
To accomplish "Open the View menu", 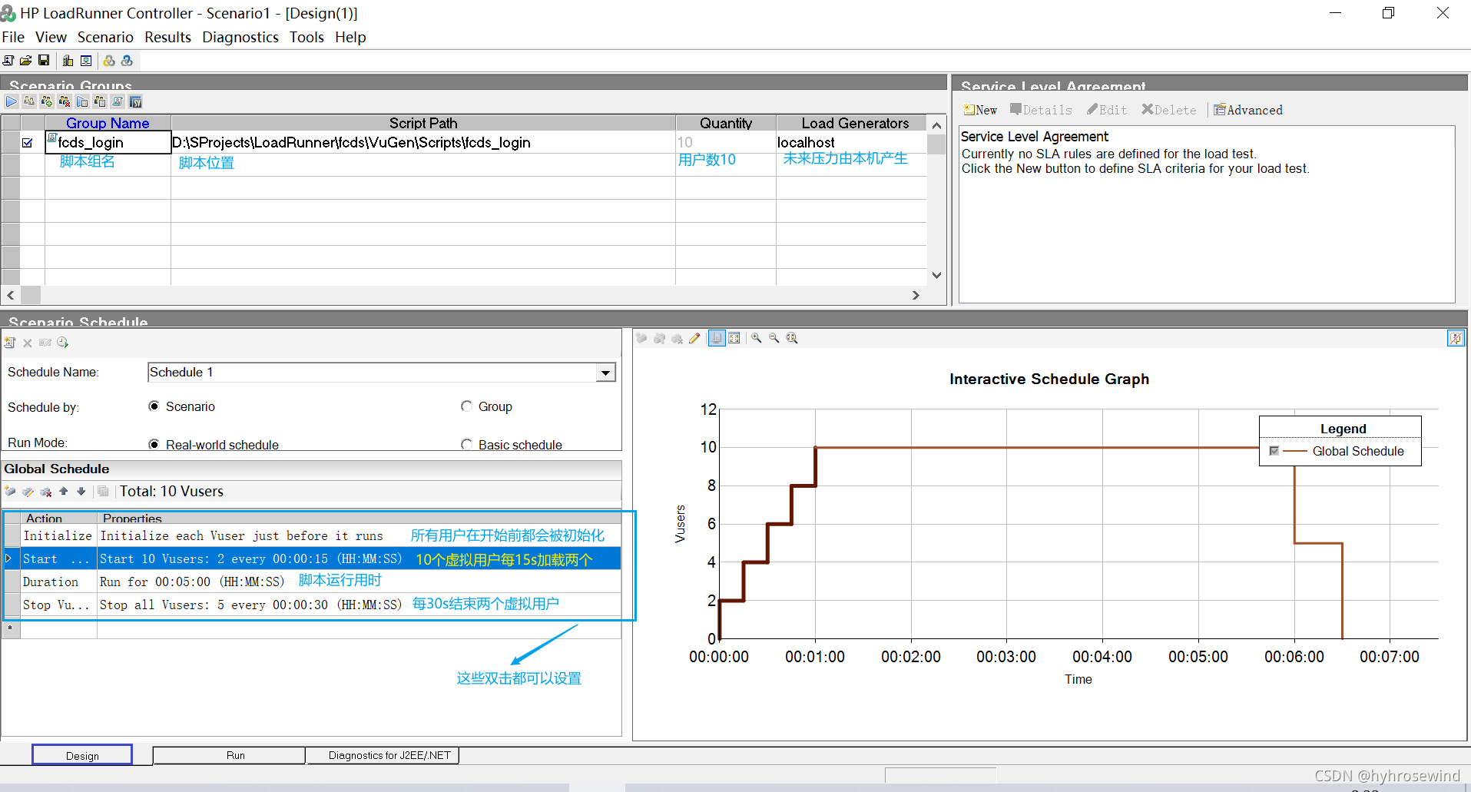I will tap(51, 37).
